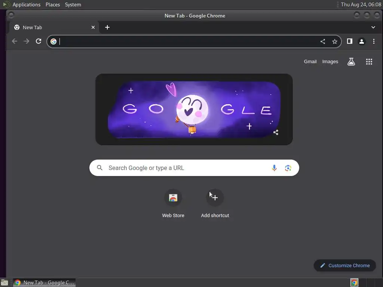Open the Google apps grid
Screen dimensions: 383x287
point(369,62)
